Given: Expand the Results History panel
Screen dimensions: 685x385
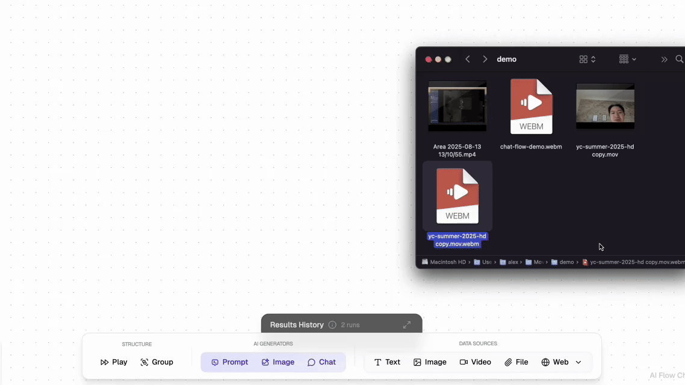Looking at the screenshot, I should coord(407,325).
